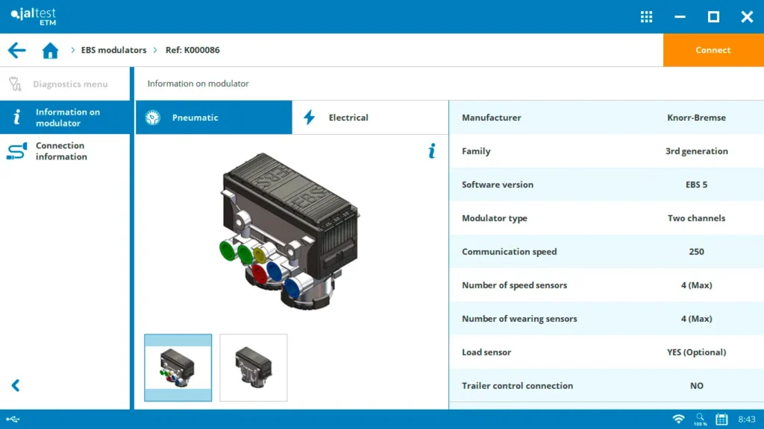Click the 100% zoom magnifier icon
Viewport: 764px width, 429px height.
point(700,419)
